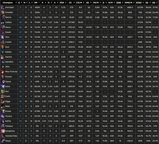Click the Twisted Fate champion portrait icon
This screenshot has height=144, width=159.
3,136
